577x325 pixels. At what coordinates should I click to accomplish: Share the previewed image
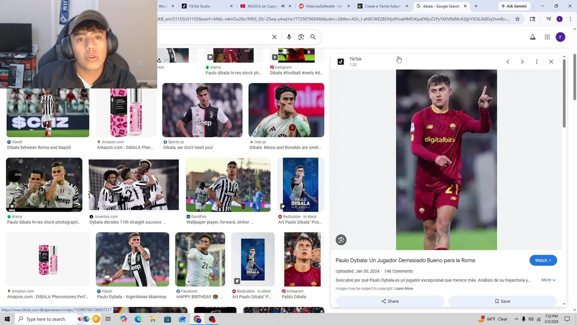pos(390,301)
